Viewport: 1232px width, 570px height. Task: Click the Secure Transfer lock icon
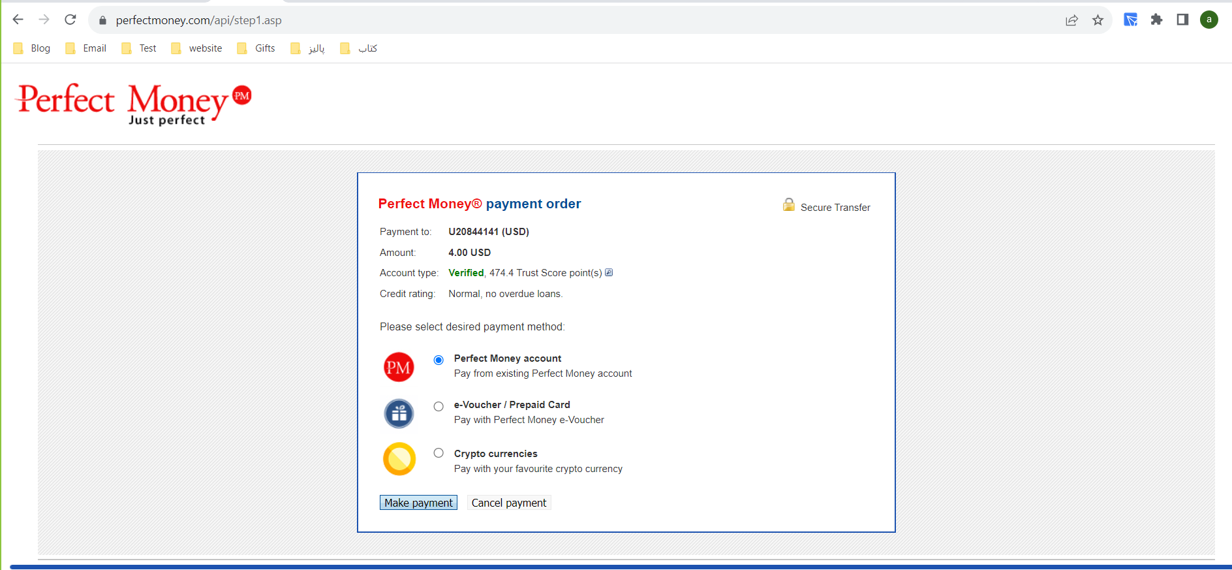(789, 205)
